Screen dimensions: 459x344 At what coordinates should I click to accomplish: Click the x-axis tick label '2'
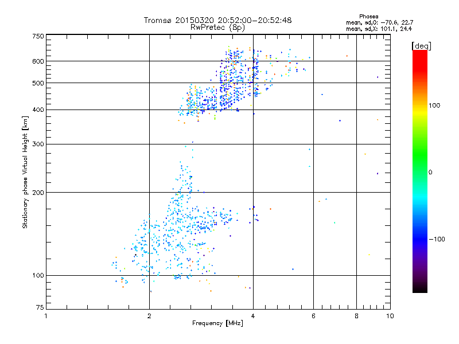coord(150,316)
